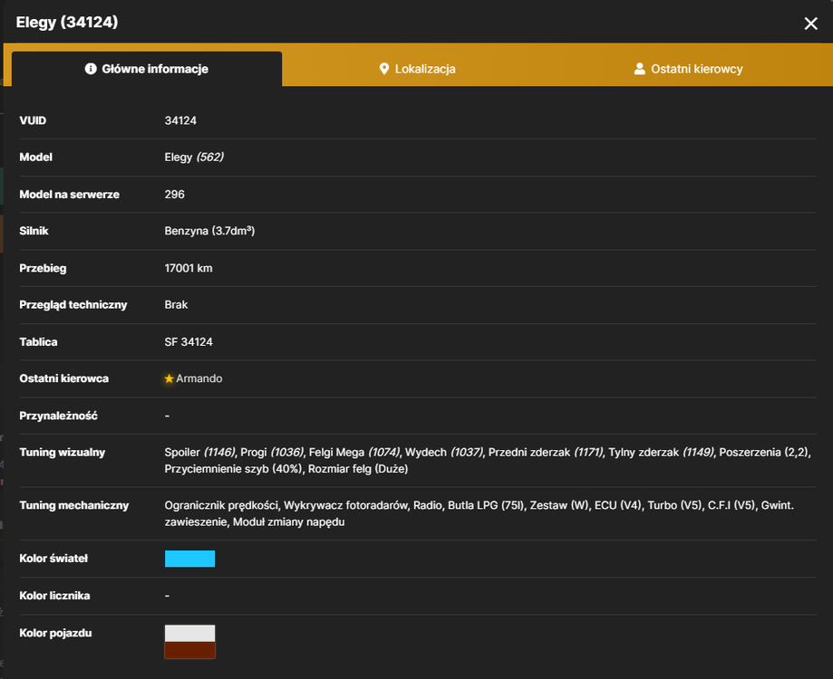Open the Ostatni kierowcy tab
The width and height of the screenshot is (833, 679).
(x=689, y=69)
